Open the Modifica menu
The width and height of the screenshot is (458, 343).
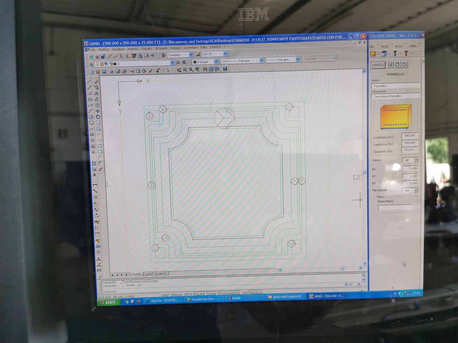click(104, 49)
